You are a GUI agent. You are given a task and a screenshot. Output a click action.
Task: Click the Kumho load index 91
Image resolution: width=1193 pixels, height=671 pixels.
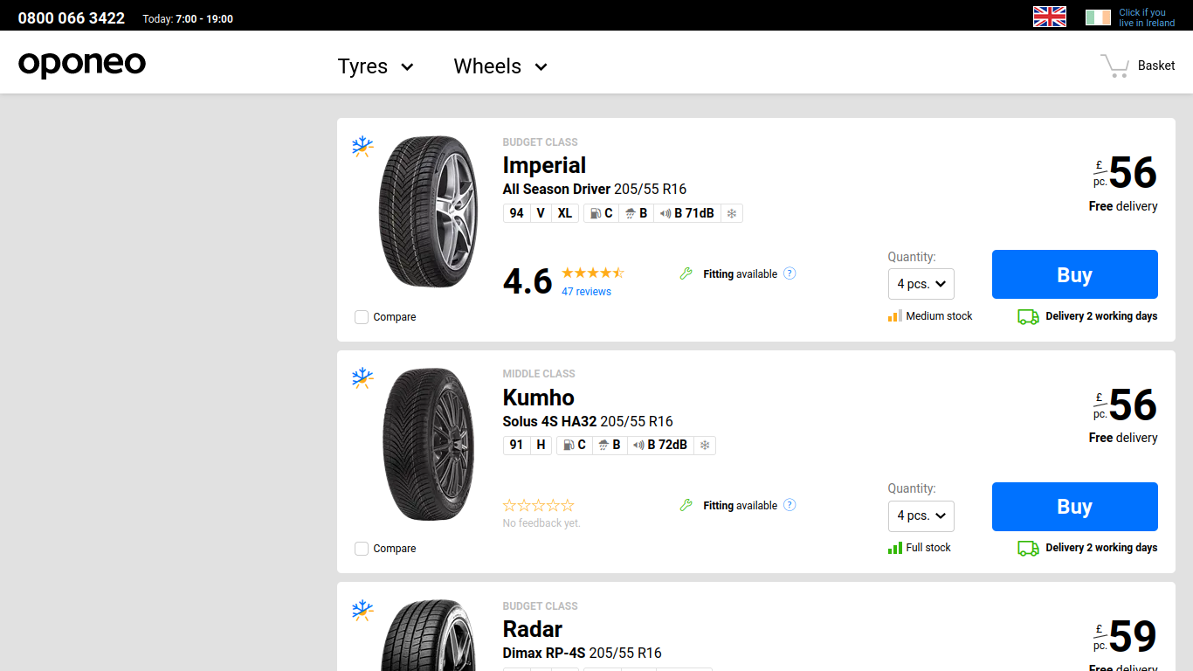(517, 445)
